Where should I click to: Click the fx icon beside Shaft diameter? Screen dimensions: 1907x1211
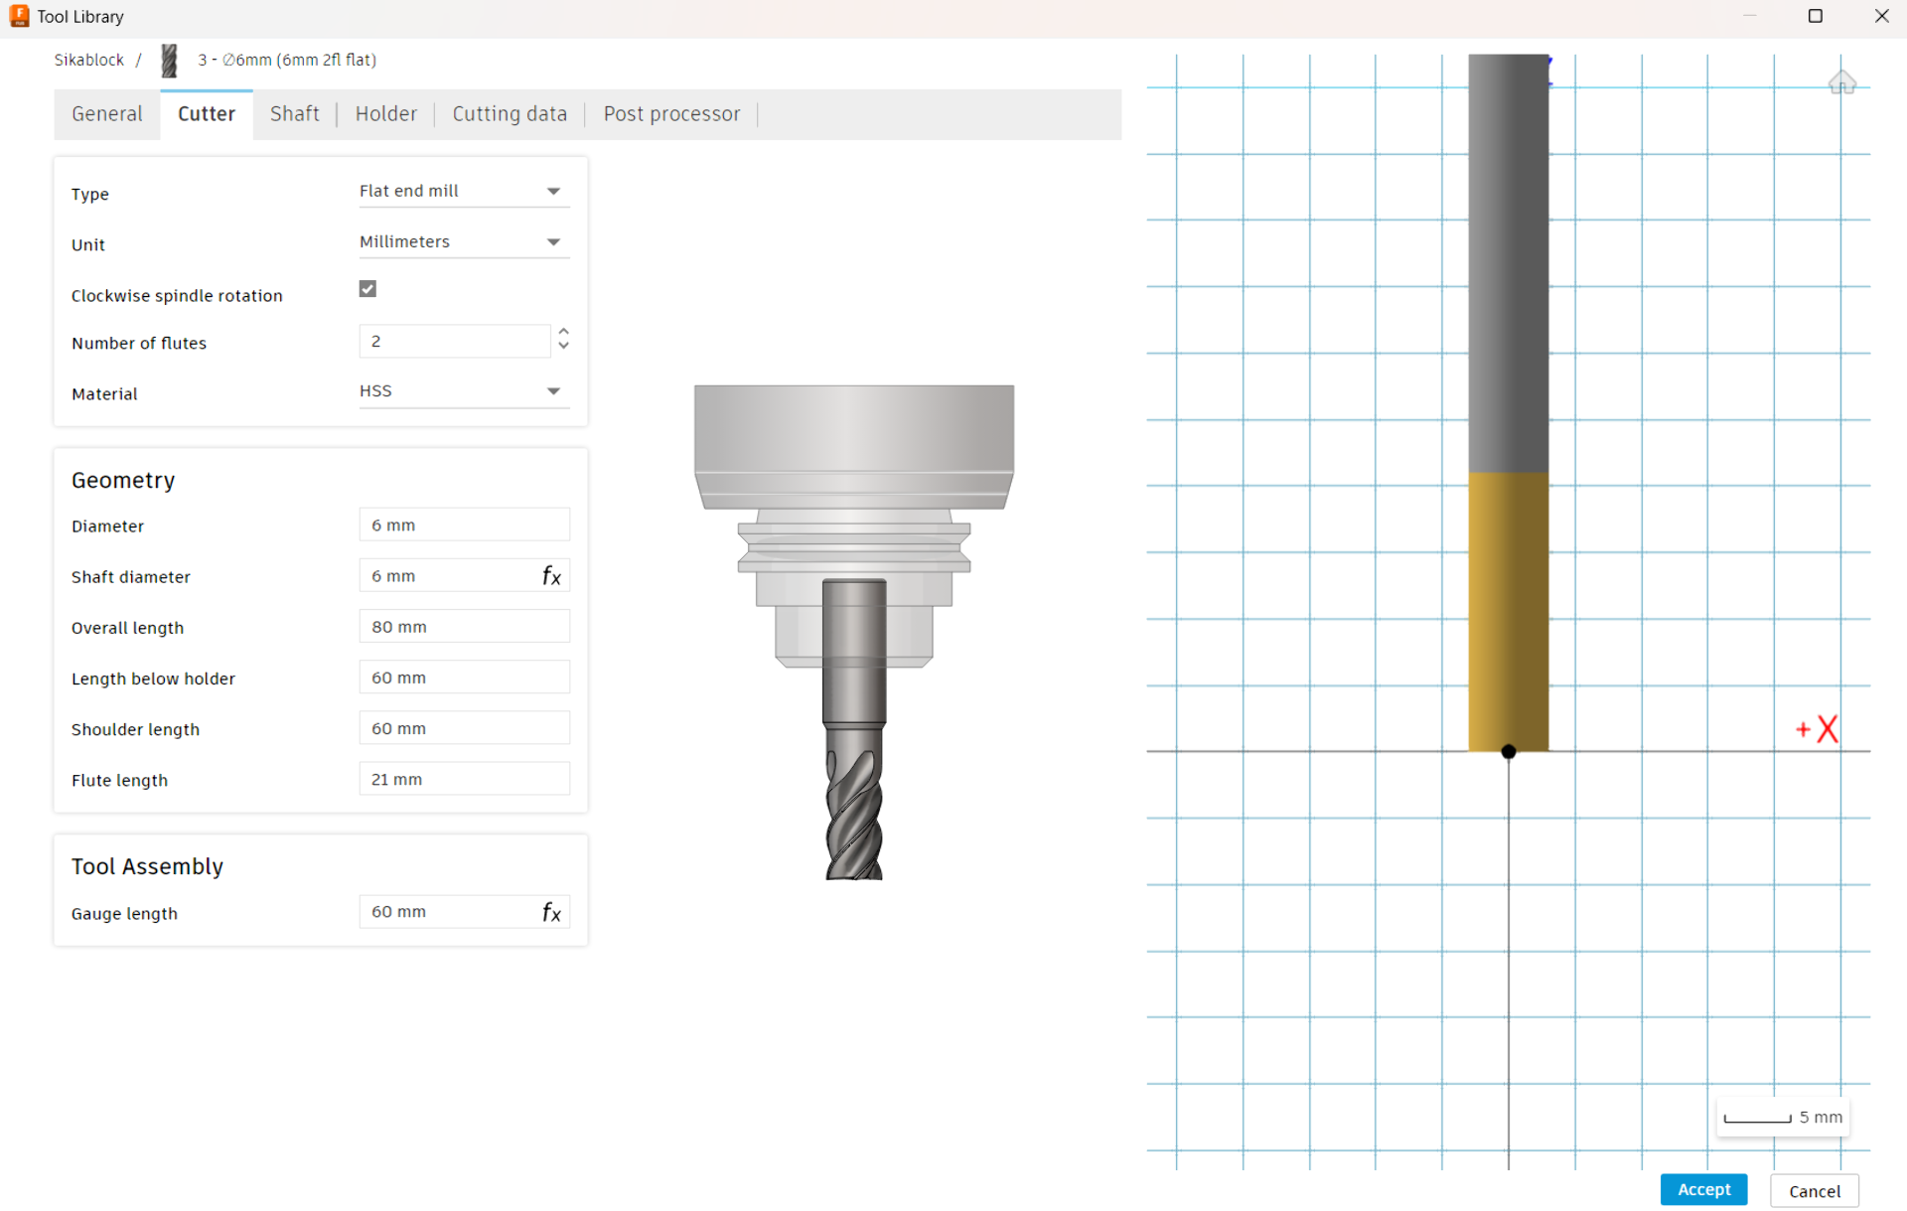[551, 576]
